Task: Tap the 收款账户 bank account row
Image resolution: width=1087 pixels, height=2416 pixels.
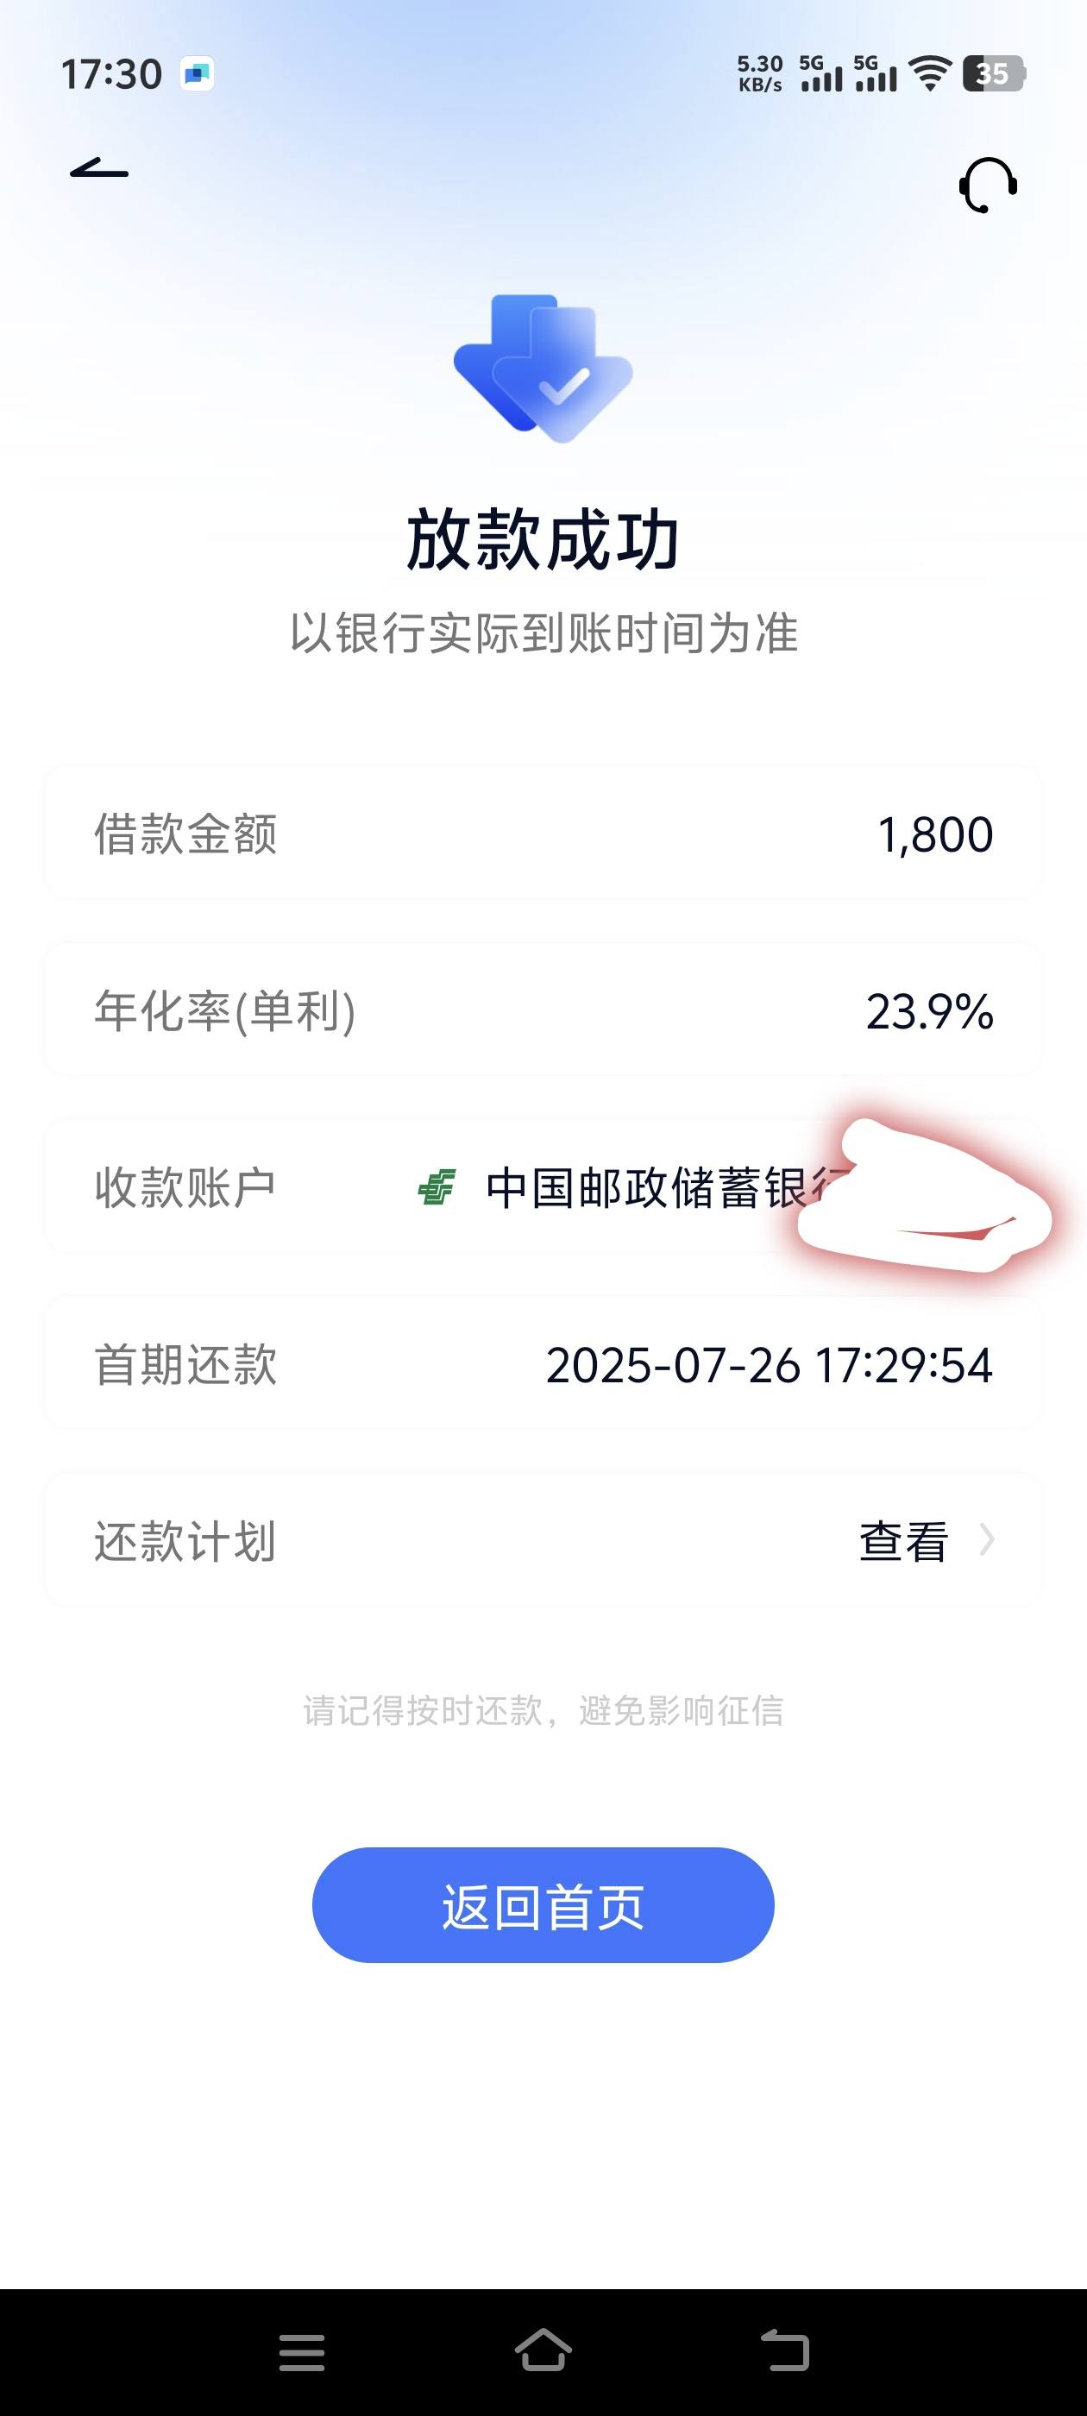Action: [543, 1187]
